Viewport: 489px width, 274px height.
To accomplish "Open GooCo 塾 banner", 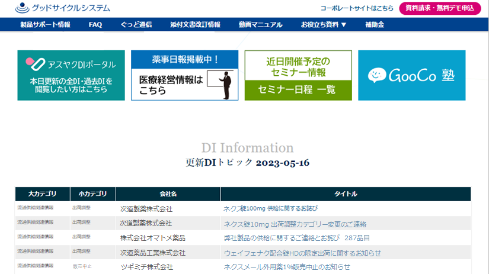I will 412,75.
